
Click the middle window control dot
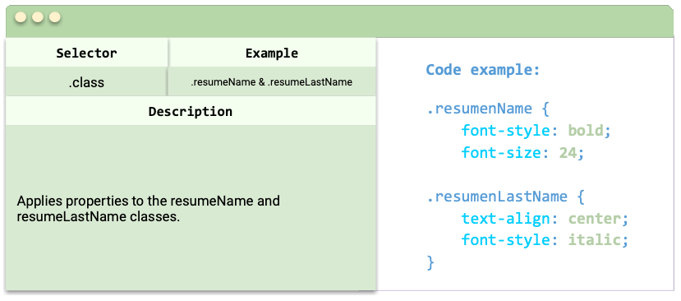tap(38, 17)
